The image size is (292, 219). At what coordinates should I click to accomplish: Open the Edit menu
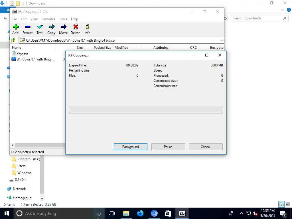23,19
